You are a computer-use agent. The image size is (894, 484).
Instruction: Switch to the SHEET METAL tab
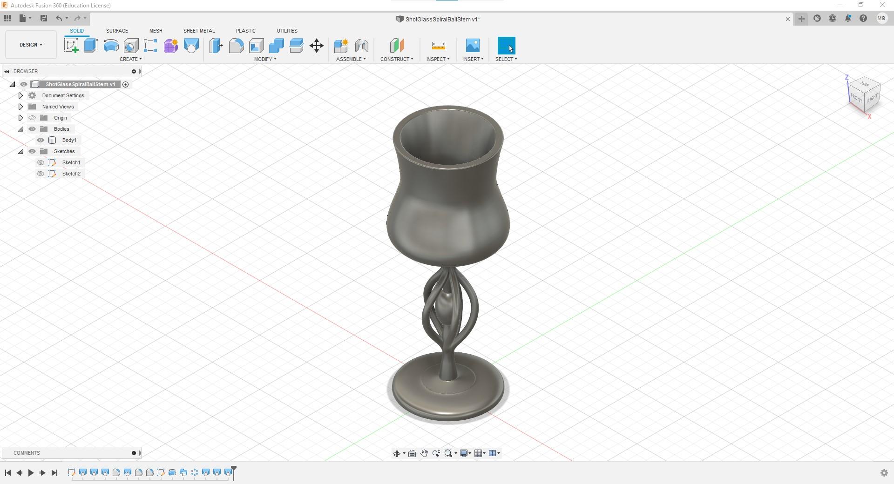(x=199, y=31)
